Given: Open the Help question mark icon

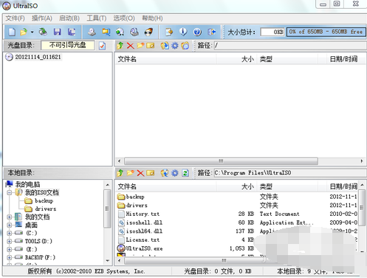Looking at the screenshot, I should tap(197, 32).
